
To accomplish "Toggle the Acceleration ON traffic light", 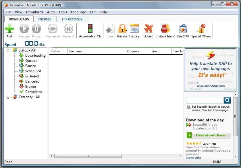I will pos(90,28).
